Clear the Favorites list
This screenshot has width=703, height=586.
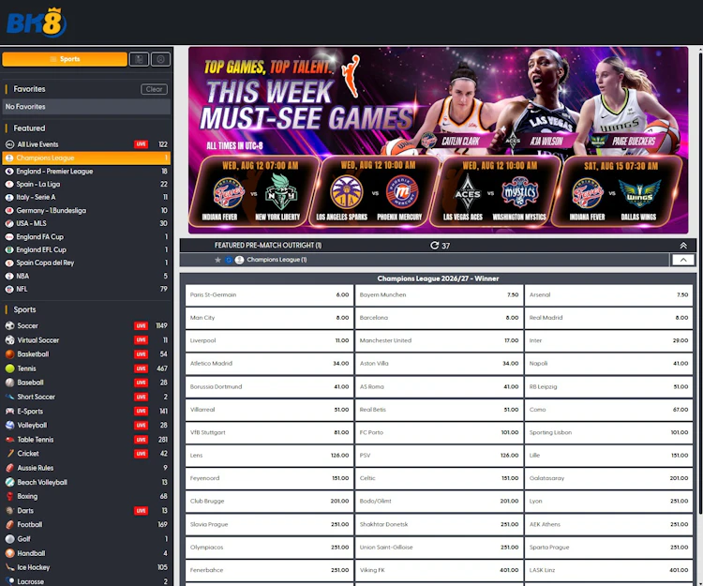154,89
